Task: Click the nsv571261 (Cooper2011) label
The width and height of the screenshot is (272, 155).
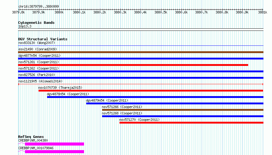Action: [x=38, y=62]
